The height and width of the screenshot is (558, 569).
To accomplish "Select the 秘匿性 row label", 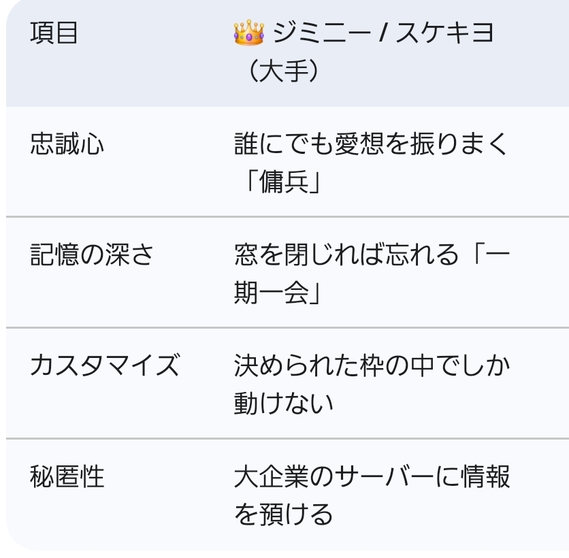I will click(x=67, y=476).
